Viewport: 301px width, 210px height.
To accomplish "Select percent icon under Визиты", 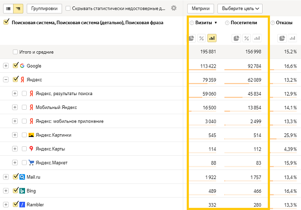I will [201, 38].
